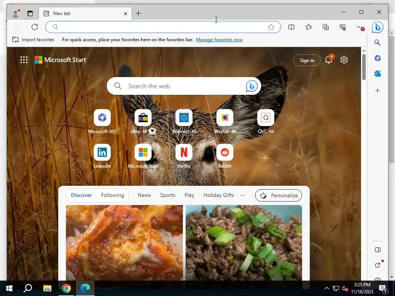This screenshot has height=296, width=395.
Task: Open taskbar Search
Action: coord(28,288)
